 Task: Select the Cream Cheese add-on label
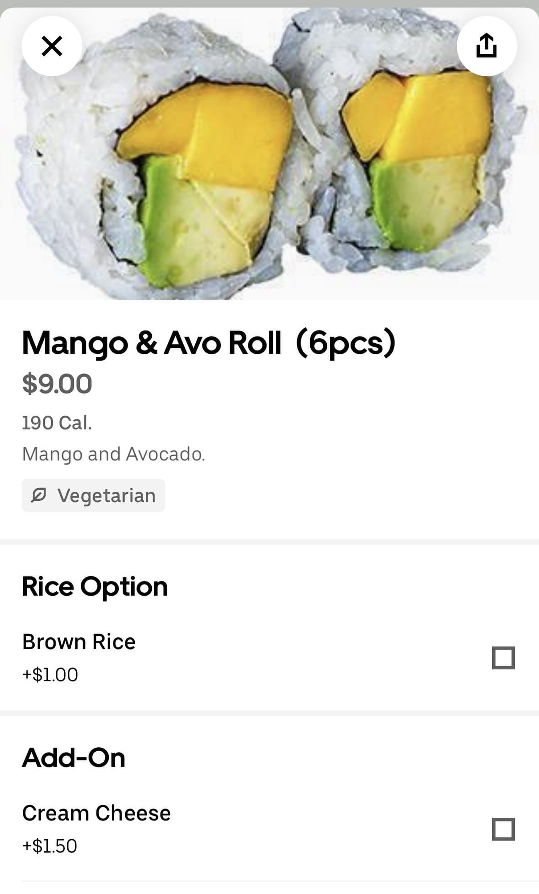pos(96,813)
